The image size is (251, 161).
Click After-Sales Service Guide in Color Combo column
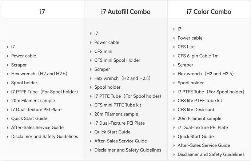pyautogui.click(x=204, y=145)
